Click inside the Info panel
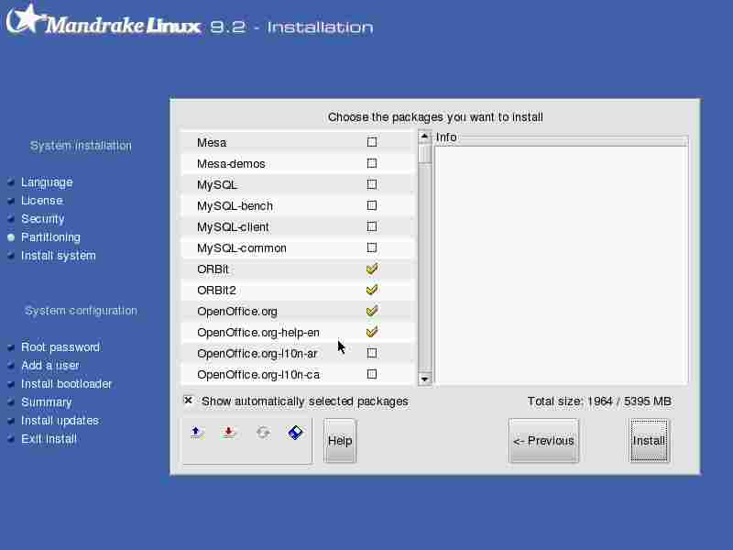 (x=561, y=264)
